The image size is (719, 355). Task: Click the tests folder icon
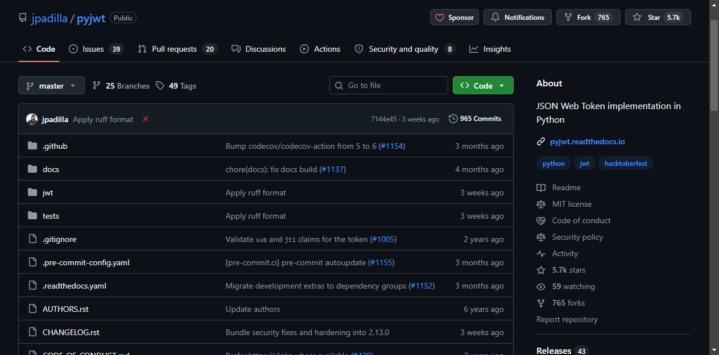(x=32, y=216)
